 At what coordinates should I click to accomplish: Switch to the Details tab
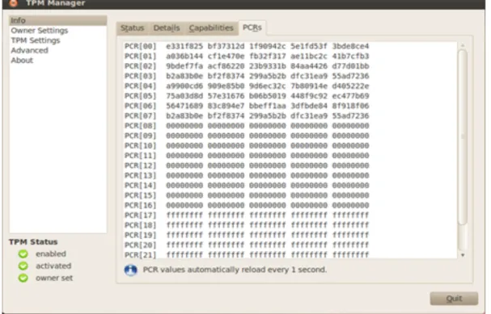tap(167, 28)
